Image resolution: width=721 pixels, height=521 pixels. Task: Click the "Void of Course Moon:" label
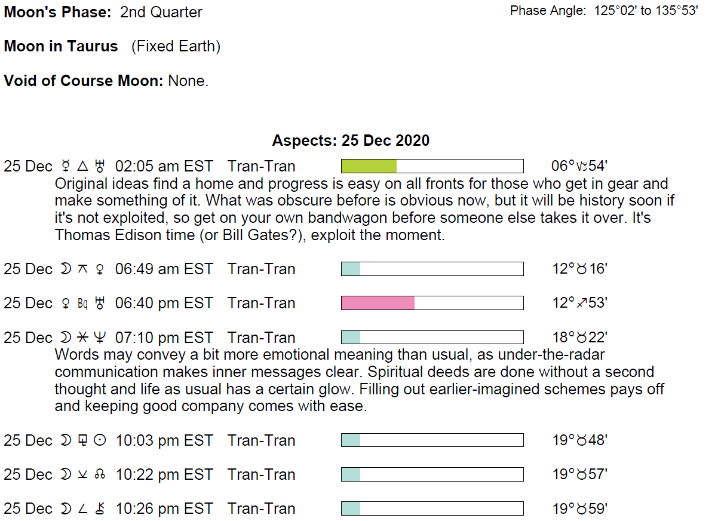coord(83,81)
